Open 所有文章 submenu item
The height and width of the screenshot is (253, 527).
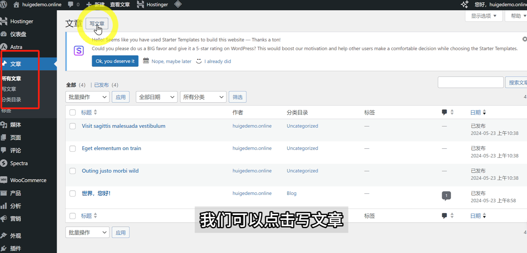click(11, 79)
